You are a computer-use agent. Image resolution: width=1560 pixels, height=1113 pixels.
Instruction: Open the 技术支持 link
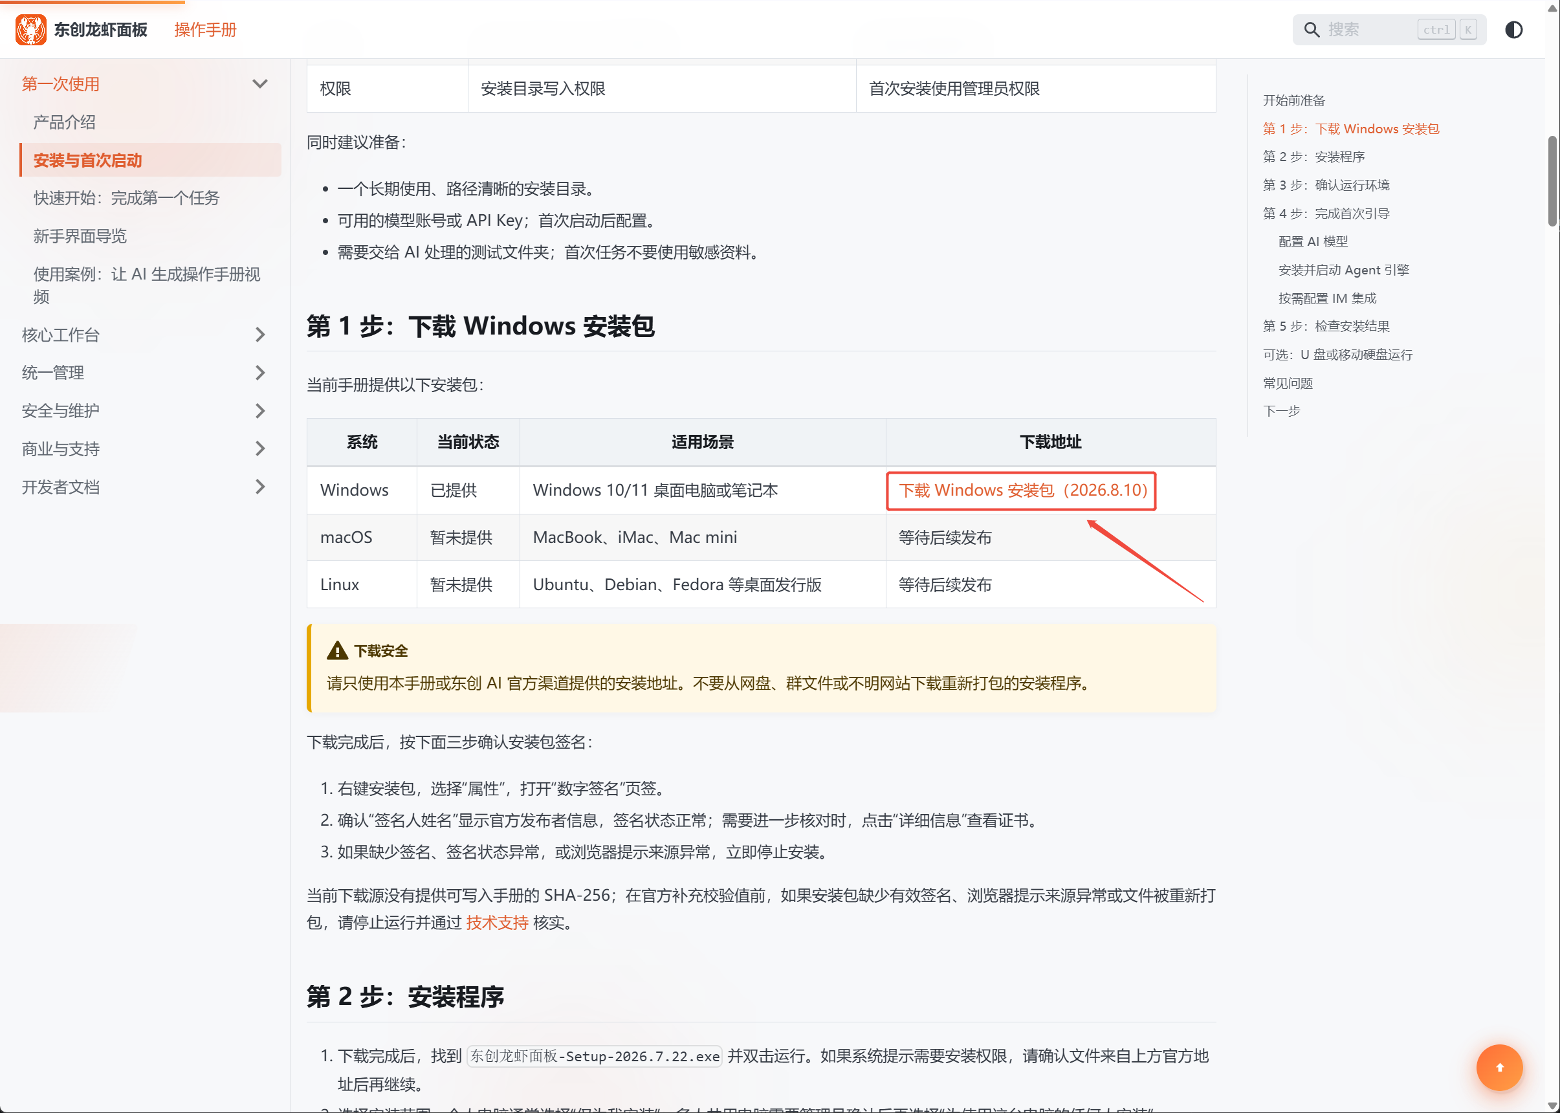(x=497, y=923)
